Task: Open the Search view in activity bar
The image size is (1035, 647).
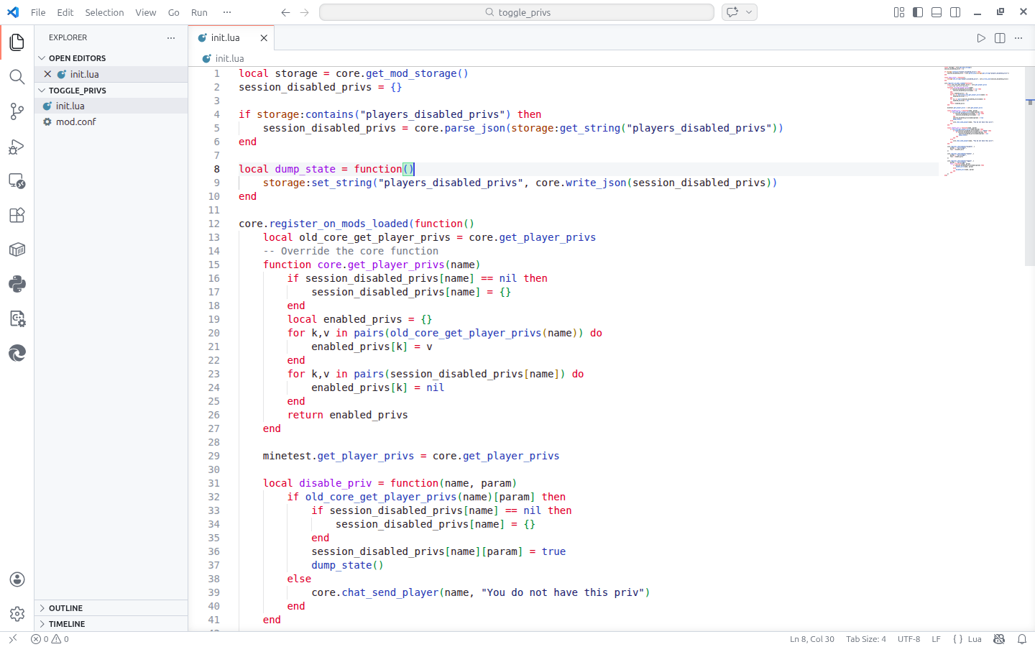Action: pos(17,77)
